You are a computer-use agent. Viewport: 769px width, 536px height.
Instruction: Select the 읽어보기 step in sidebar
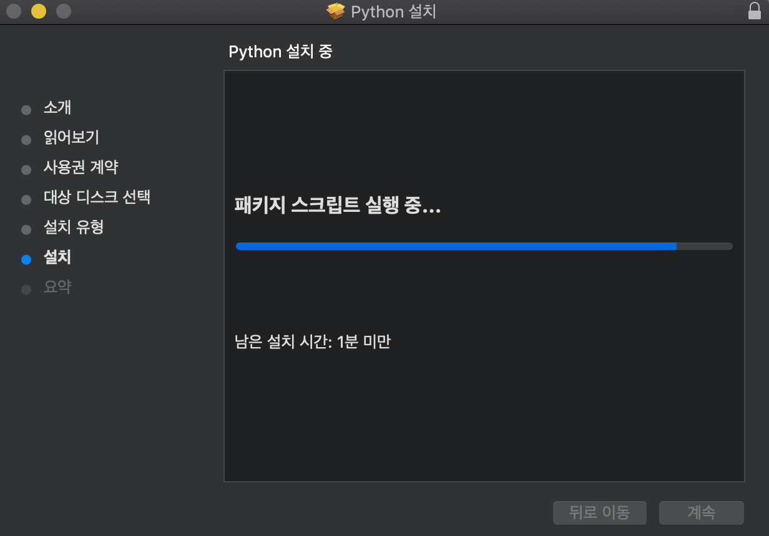pos(71,137)
